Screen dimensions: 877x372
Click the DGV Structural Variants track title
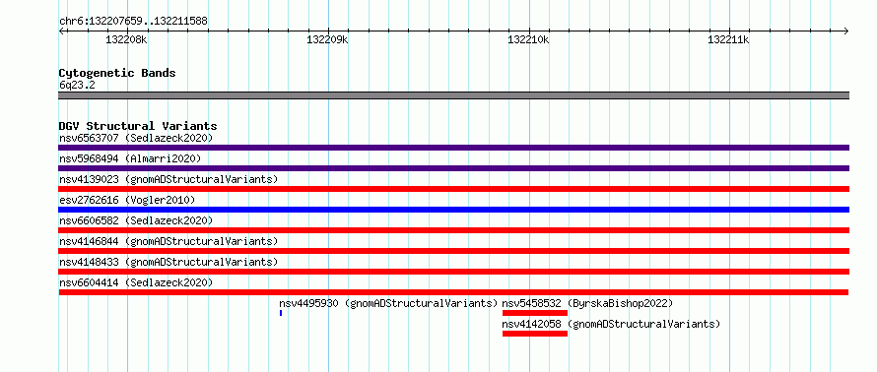[138, 126]
